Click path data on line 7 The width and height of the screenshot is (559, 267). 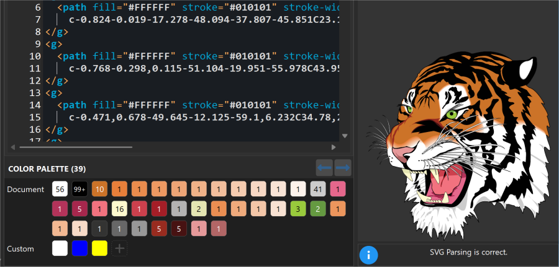[204, 20]
